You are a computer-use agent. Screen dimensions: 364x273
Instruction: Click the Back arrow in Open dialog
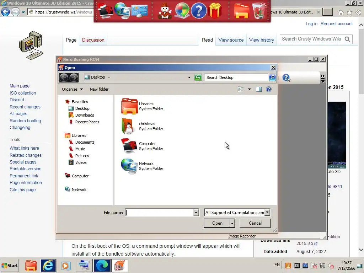(64, 77)
